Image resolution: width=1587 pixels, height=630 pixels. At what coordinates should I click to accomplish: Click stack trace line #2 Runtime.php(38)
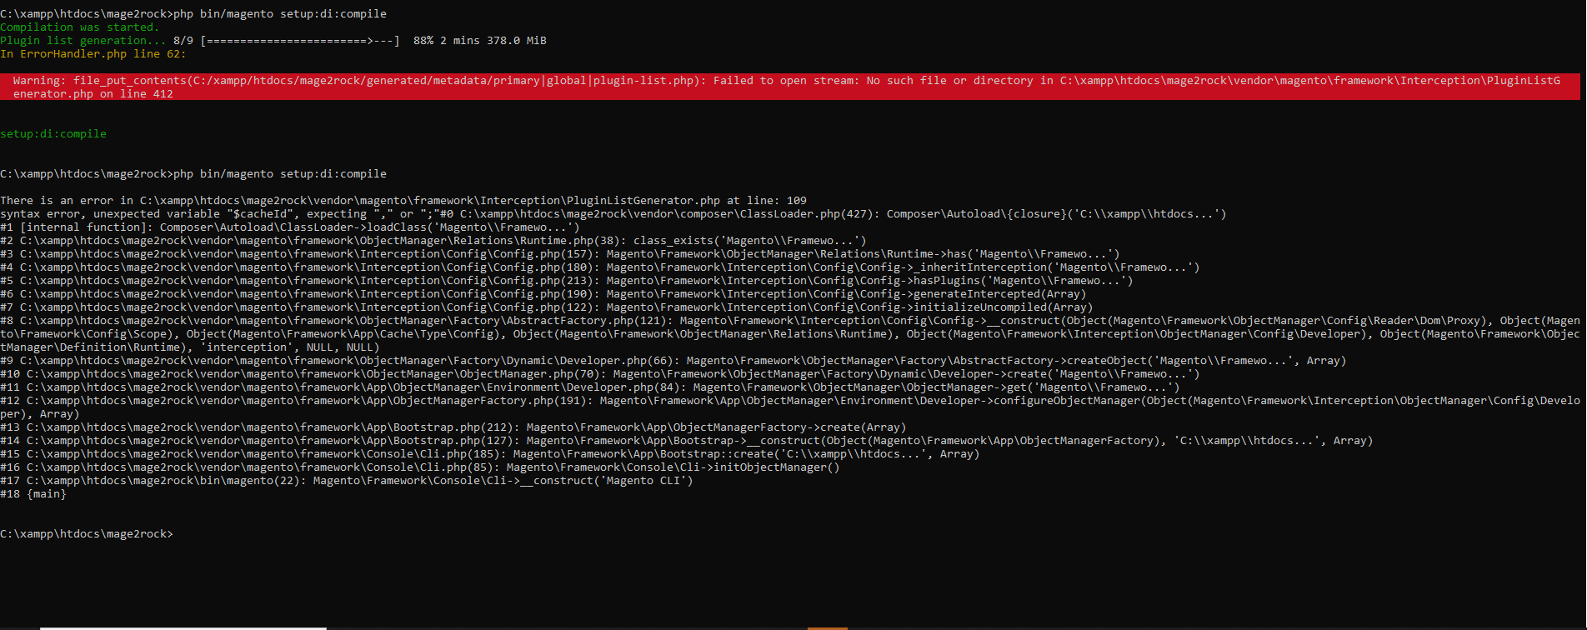[x=433, y=240]
